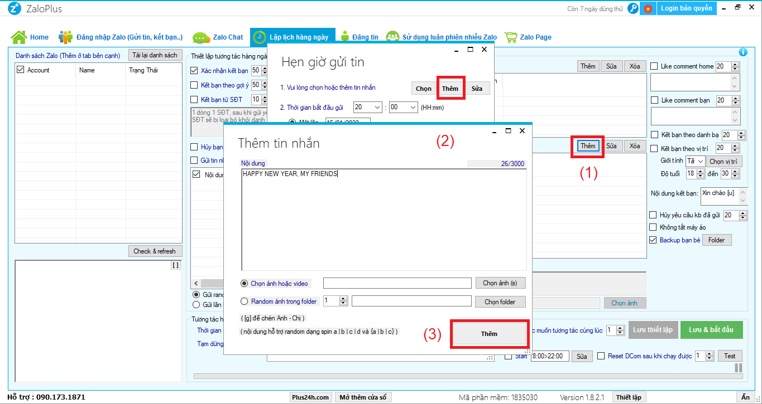Click Thêm in Hẹn giờ gửi tin
Viewport: 762px width, 404px height.
click(x=450, y=89)
